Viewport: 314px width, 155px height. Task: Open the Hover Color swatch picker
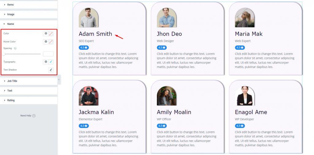point(51,42)
